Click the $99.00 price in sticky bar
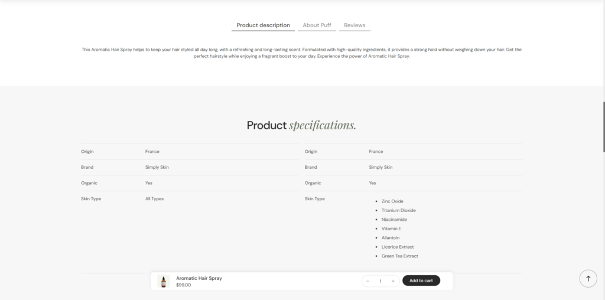 pyautogui.click(x=184, y=285)
